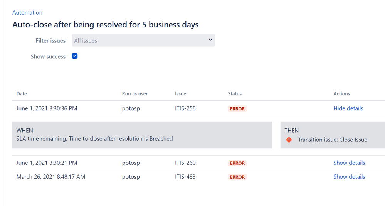
Task: Select the ITIS-483 issue key
Action: coord(185,177)
